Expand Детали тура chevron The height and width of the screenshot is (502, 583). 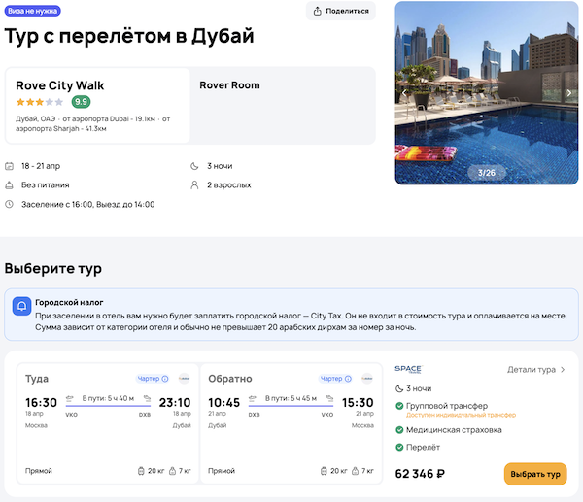pos(563,370)
